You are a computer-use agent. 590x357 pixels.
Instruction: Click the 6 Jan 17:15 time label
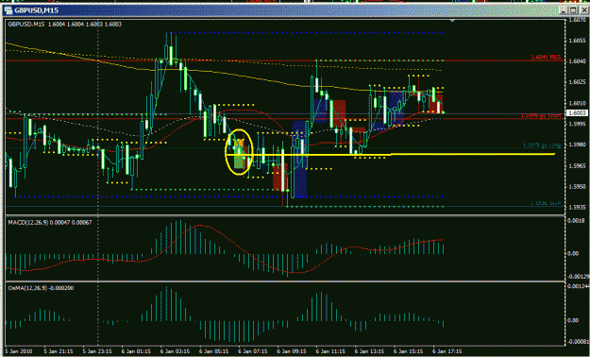(447, 351)
